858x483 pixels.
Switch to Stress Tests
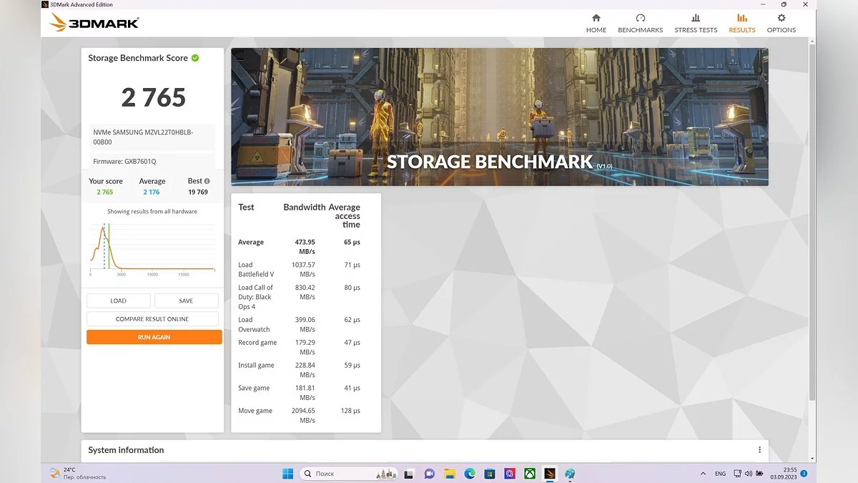696,23
